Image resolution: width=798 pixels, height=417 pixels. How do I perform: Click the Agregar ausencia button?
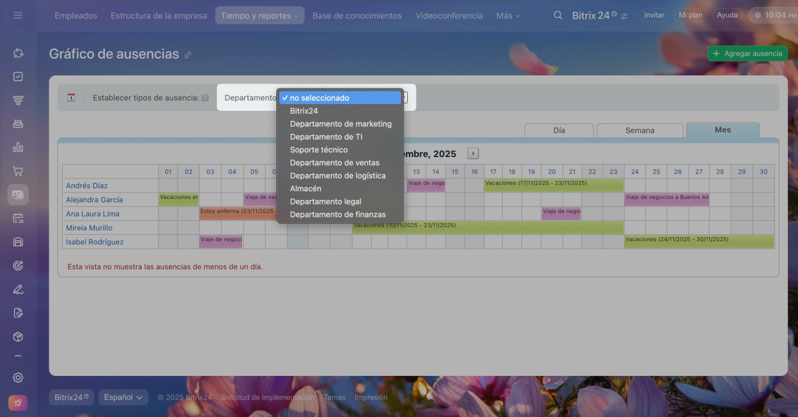(x=747, y=54)
